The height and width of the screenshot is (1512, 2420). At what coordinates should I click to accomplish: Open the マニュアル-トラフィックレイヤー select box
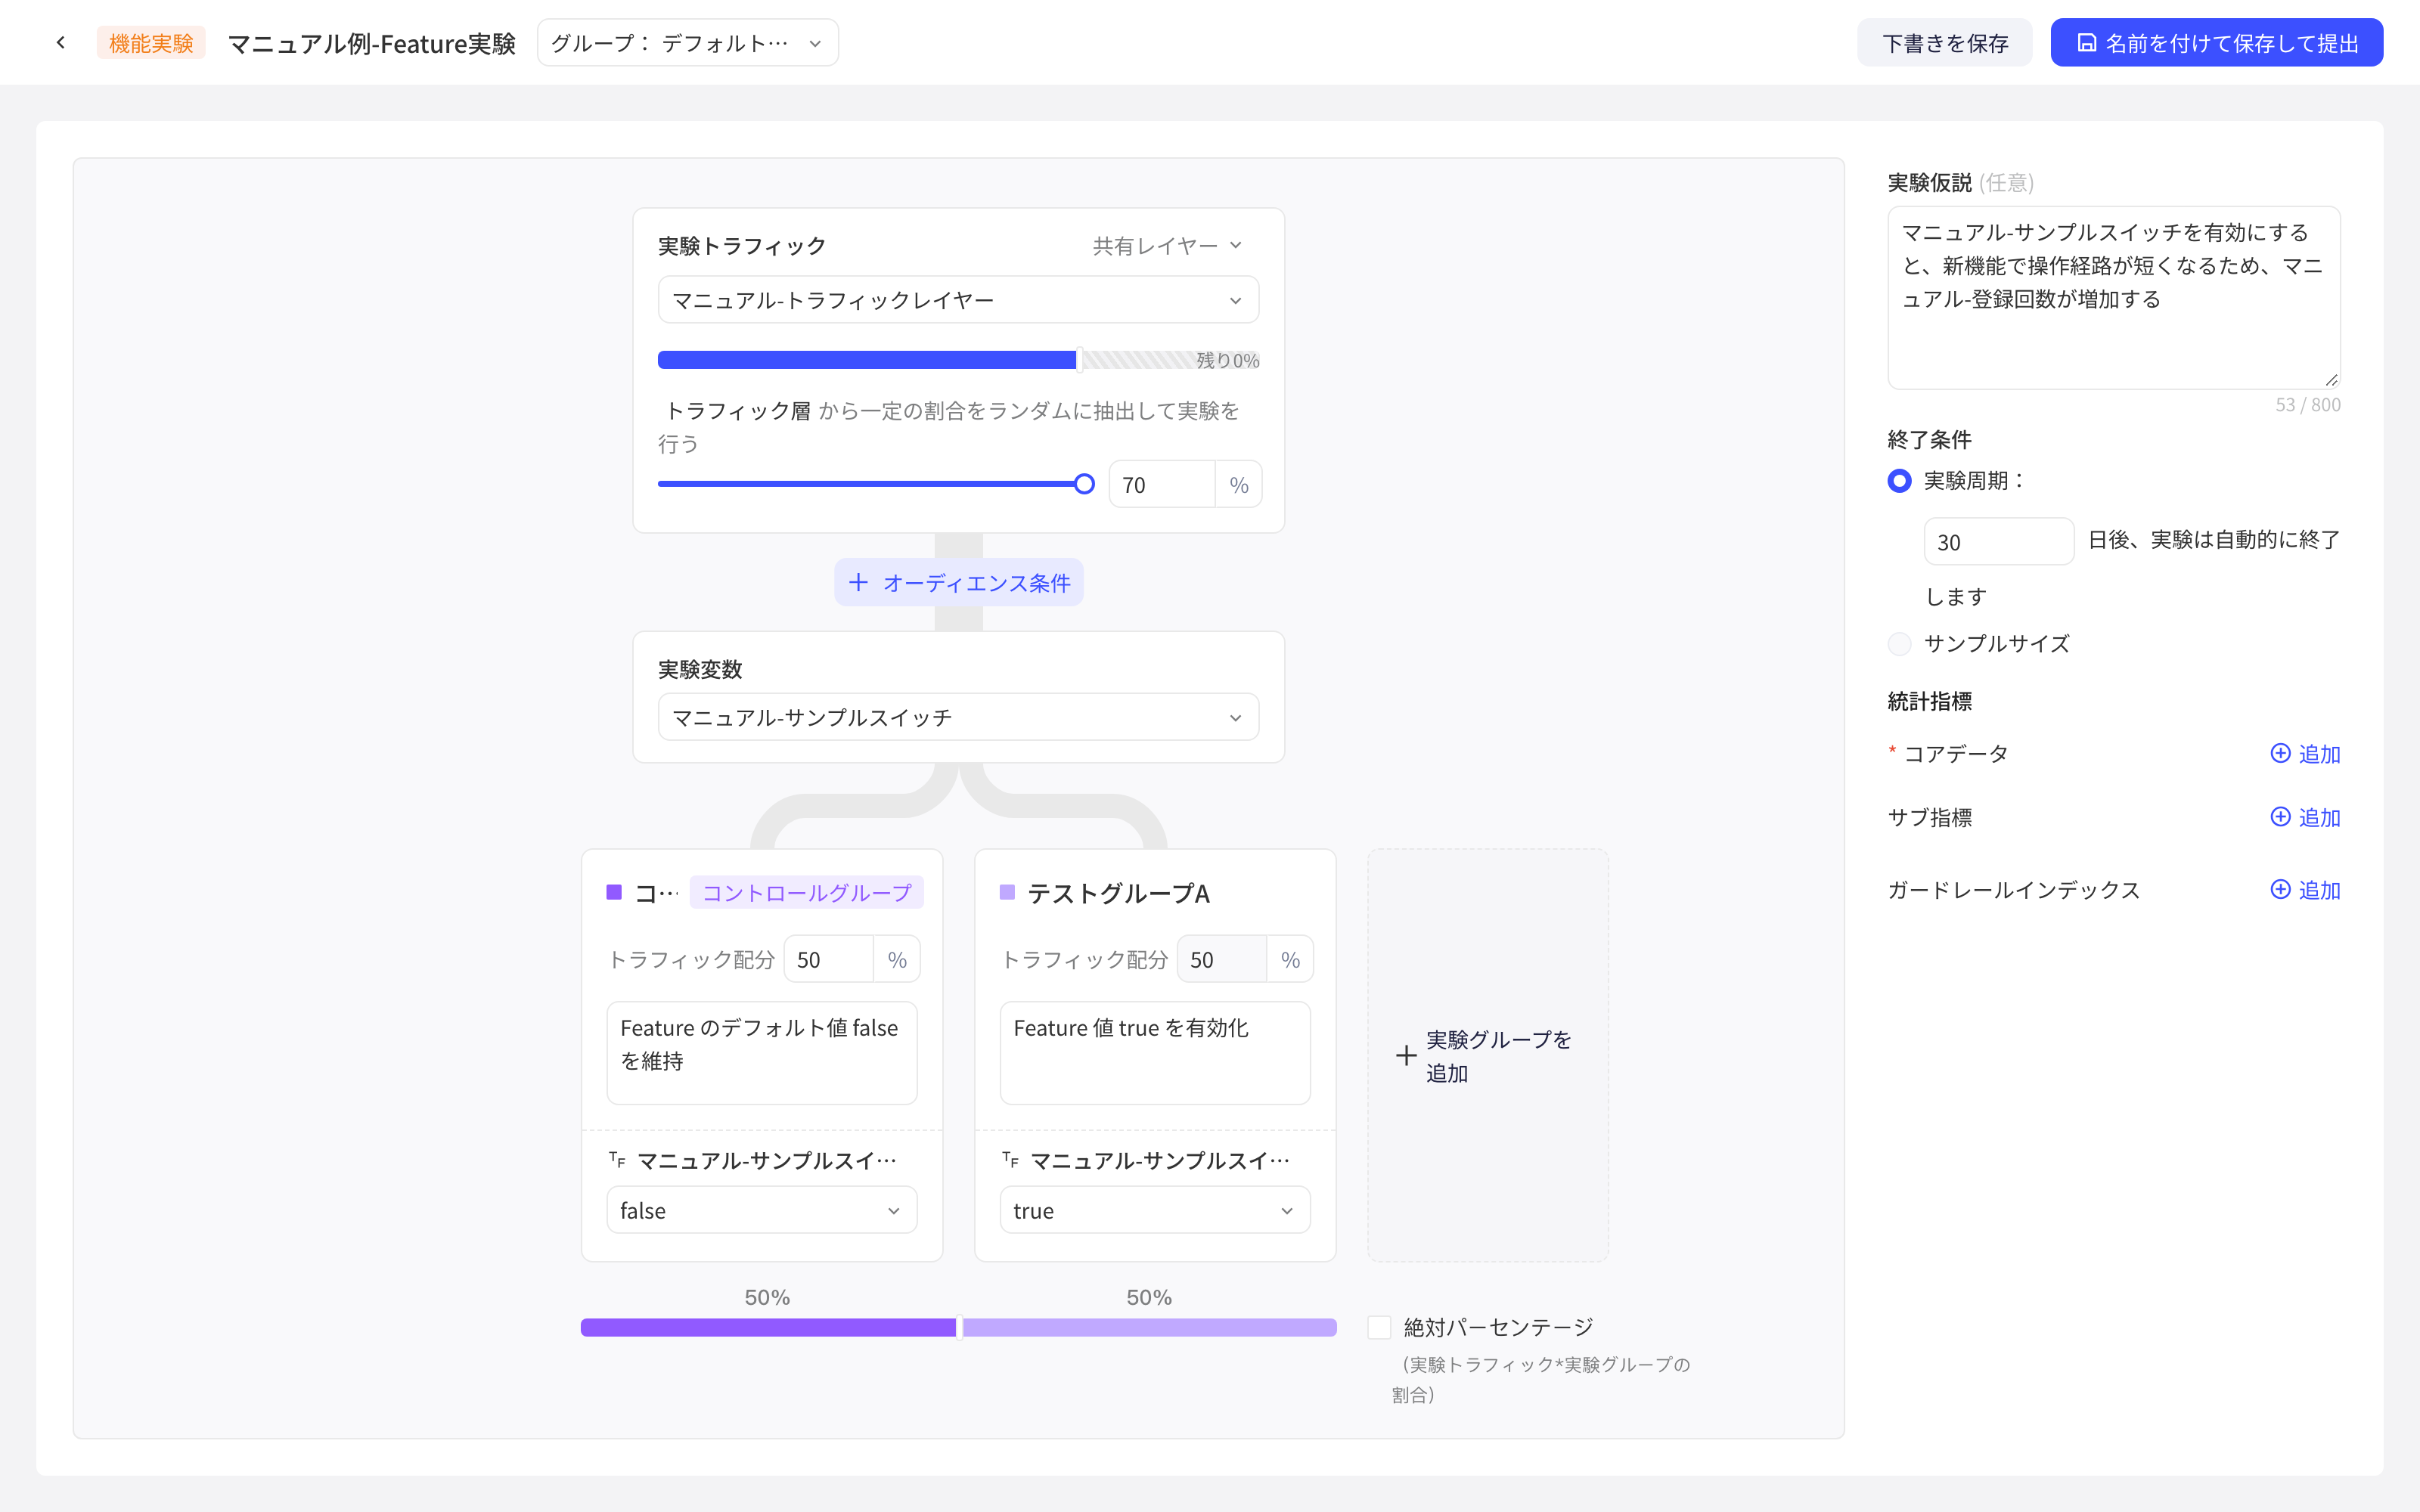click(958, 300)
